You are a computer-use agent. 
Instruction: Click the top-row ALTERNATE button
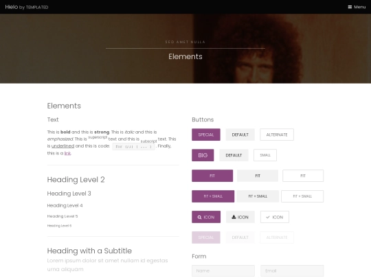tap(277, 135)
